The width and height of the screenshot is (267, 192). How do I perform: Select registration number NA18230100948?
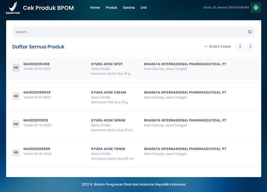point(37,92)
